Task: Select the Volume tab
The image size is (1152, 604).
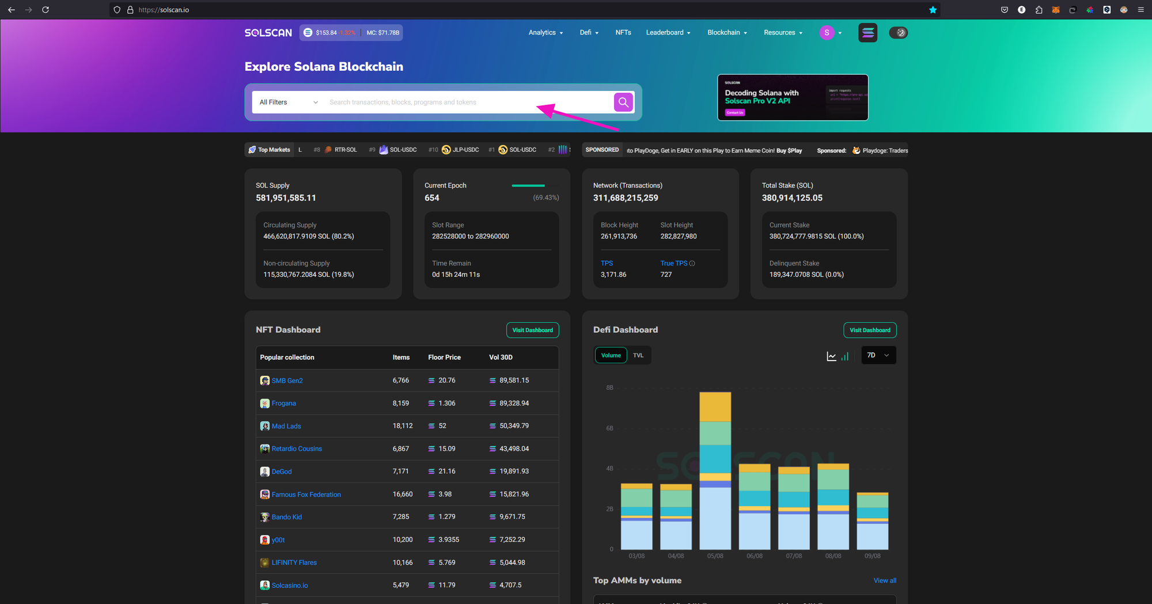Action: 611,355
